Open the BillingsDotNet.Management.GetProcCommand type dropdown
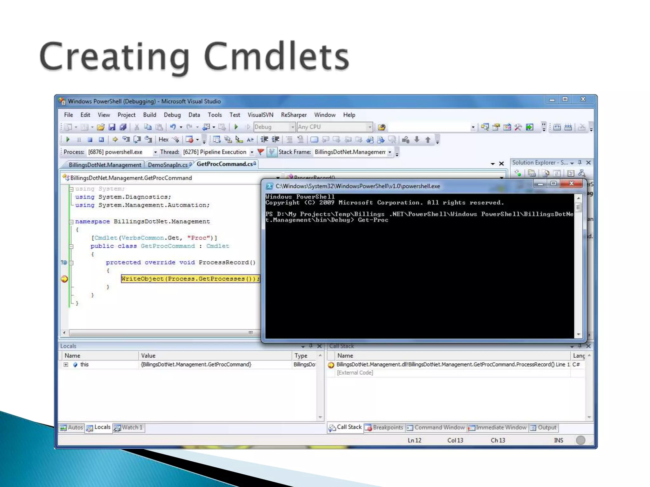The width and height of the screenshot is (650, 487). 278,178
